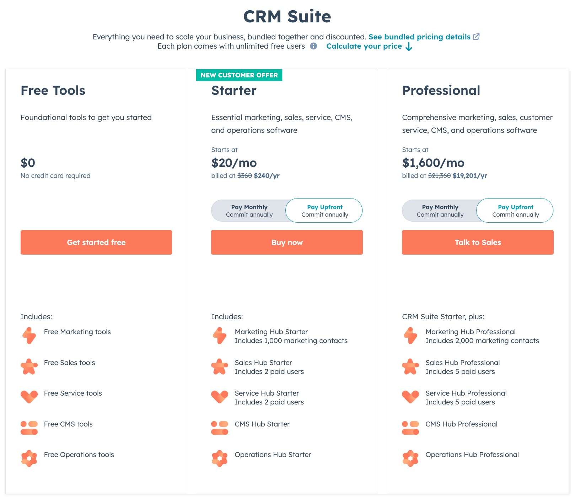Switch Professional plan to Pay Monthly
The width and height of the screenshot is (575, 500).
[x=440, y=211]
